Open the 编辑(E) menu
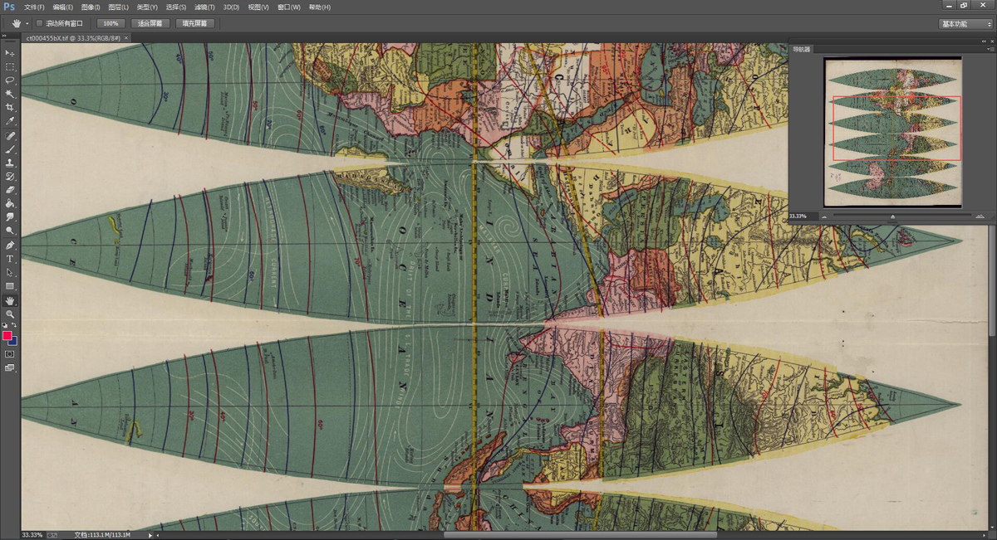Screen dimensions: 997x540 63,7
